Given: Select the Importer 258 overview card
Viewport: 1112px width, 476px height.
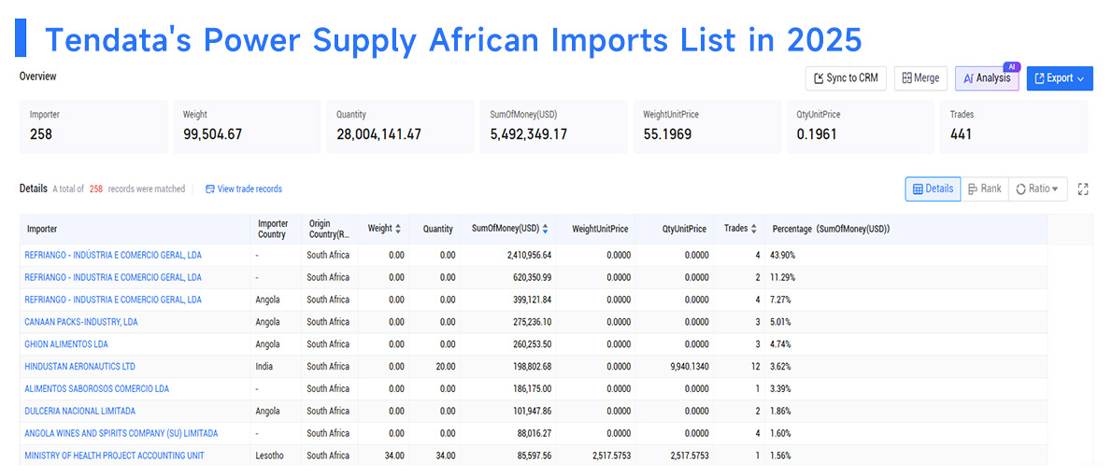Looking at the screenshot, I should (x=93, y=127).
